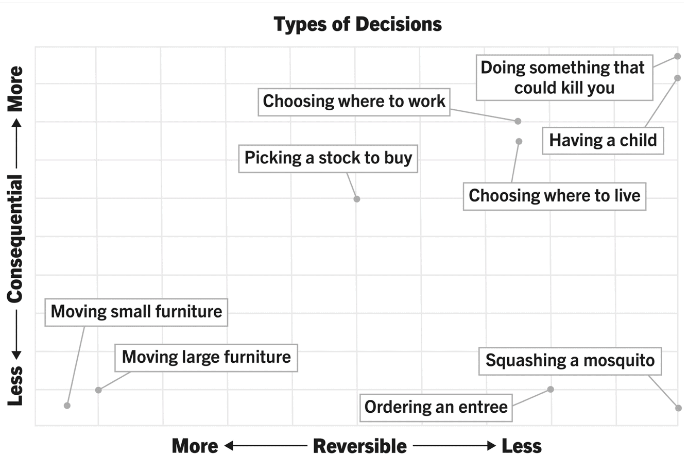This screenshot has width=688, height=471.
Task: Click the data point for moving large furniture
Action: click(98, 390)
